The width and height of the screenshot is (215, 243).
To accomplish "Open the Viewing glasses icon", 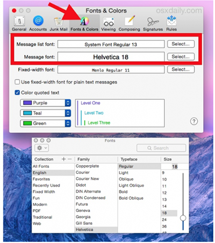I will click(x=109, y=21).
